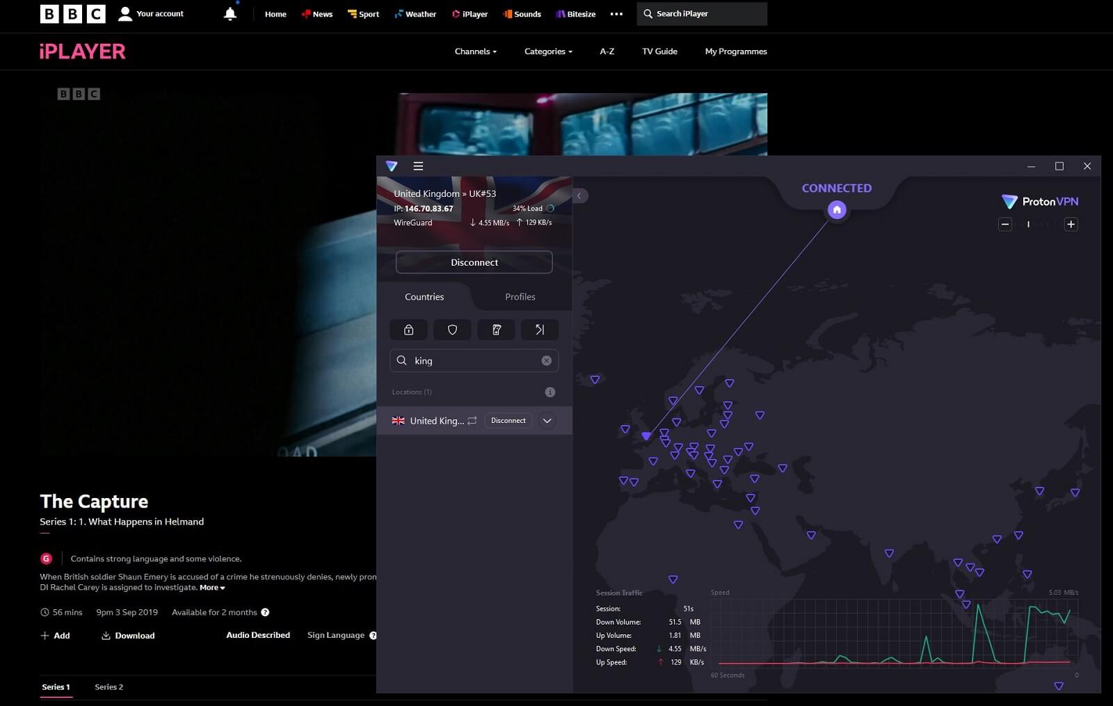Open BBC Bitesize link
The height and width of the screenshot is (706, 1113).
tap(576, 14)
